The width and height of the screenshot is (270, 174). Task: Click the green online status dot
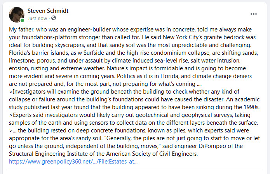click(23, 20)
